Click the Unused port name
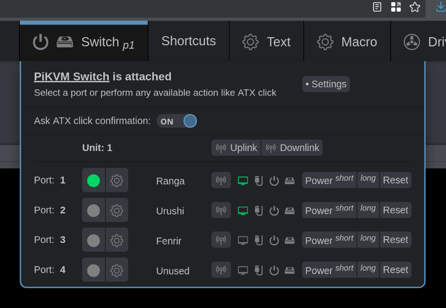This screenshot has height=308, width=446. (x=173, y=271)
